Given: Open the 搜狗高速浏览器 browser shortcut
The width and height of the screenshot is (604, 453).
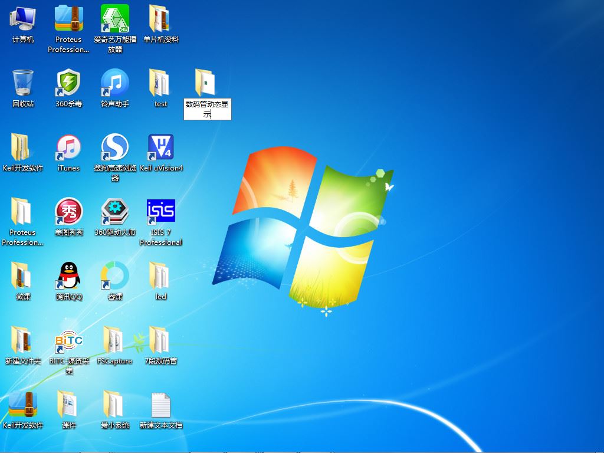Looking at the screenshot, I should pos(115,147).
